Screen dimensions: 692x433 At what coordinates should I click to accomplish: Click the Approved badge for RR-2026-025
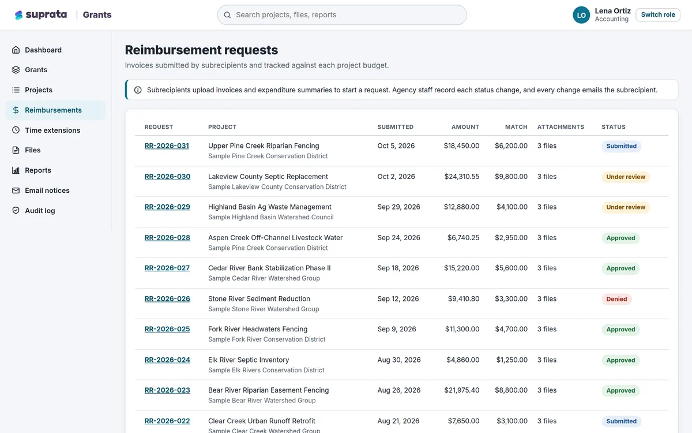620,330
